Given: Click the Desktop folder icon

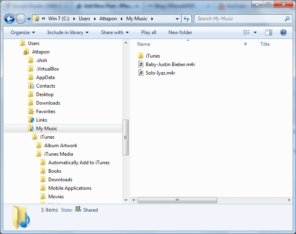Looking at the screenshot, I should pyautogui.click(x=30, y=94).
